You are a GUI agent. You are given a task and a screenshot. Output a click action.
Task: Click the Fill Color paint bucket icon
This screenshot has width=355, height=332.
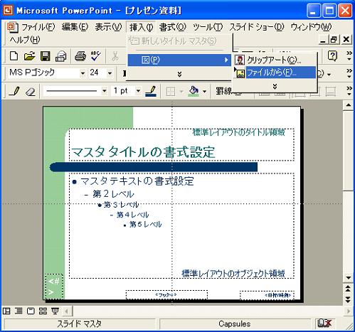pos(194,91)
